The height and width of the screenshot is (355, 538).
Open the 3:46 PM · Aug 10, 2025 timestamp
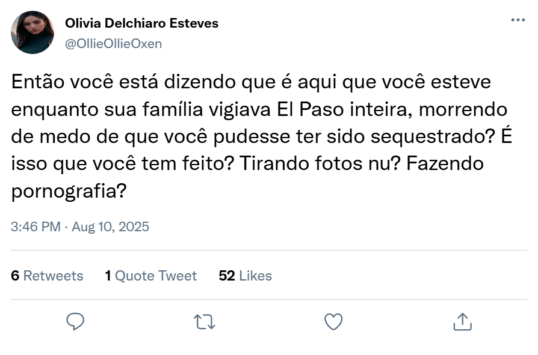point(80,227)
